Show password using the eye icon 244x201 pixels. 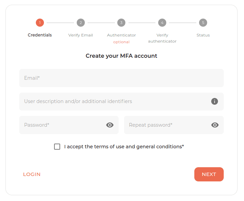point(110,125)
